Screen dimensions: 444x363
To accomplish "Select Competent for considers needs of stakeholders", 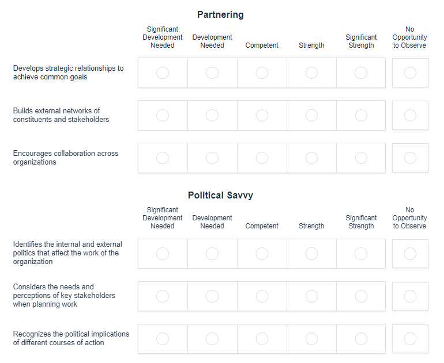I will (262, 296).
